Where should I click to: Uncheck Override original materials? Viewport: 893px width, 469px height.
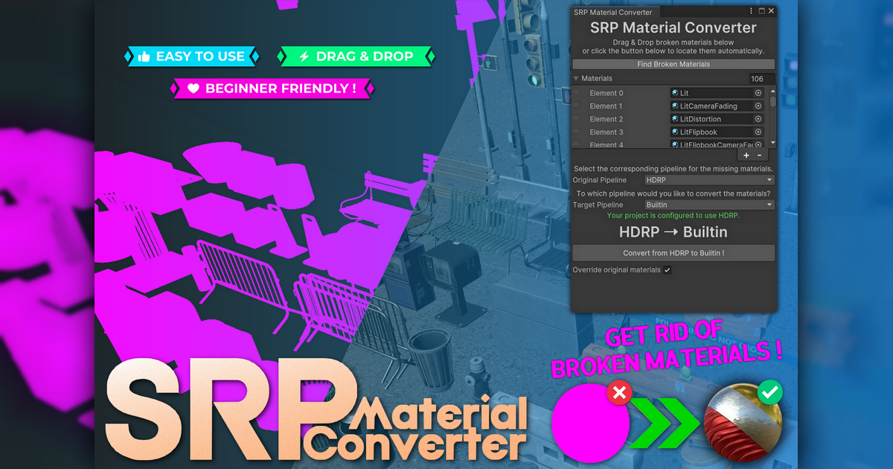click(668, 269)
